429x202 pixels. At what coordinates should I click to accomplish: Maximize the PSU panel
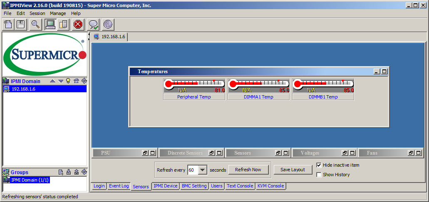[x=152, y=153]
